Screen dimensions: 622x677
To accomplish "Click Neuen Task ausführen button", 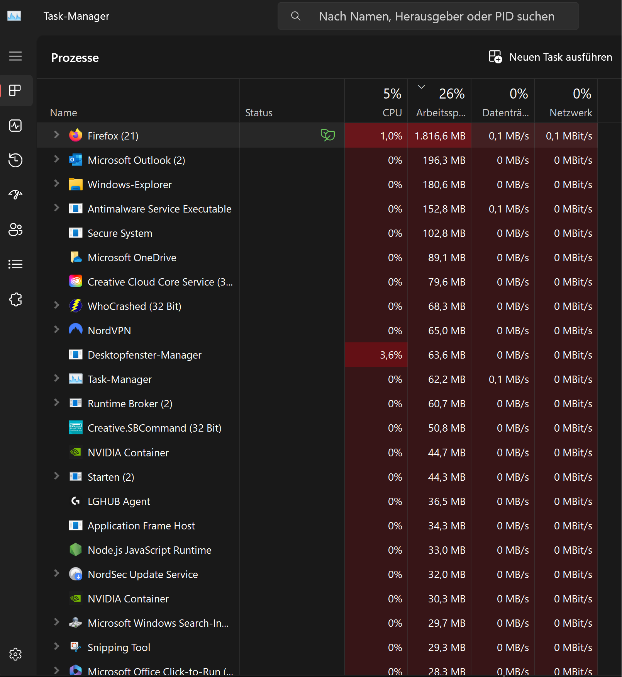I will coord(551,57).
